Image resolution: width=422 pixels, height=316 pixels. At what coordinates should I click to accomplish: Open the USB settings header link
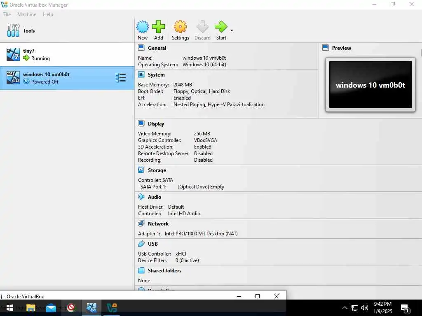pos(153,244)
